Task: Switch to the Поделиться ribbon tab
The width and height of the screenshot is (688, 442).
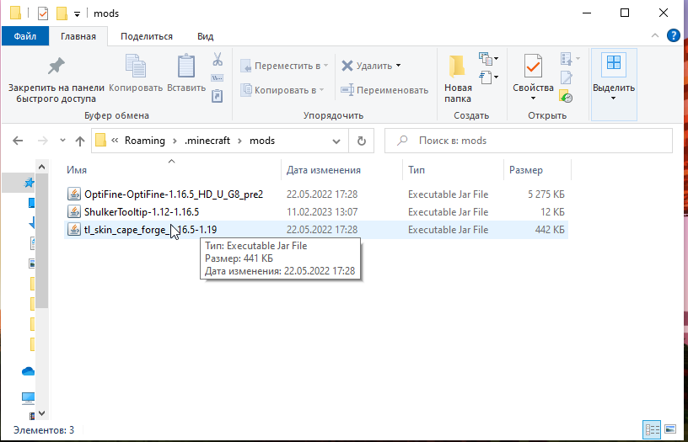Action: [x=147, y=36]
